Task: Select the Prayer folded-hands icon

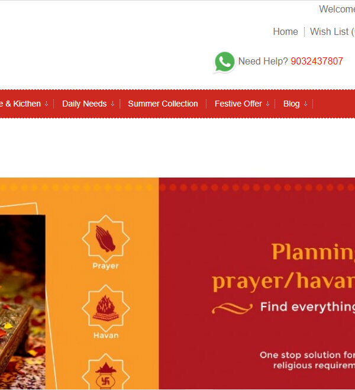Action: click(106, 238)
